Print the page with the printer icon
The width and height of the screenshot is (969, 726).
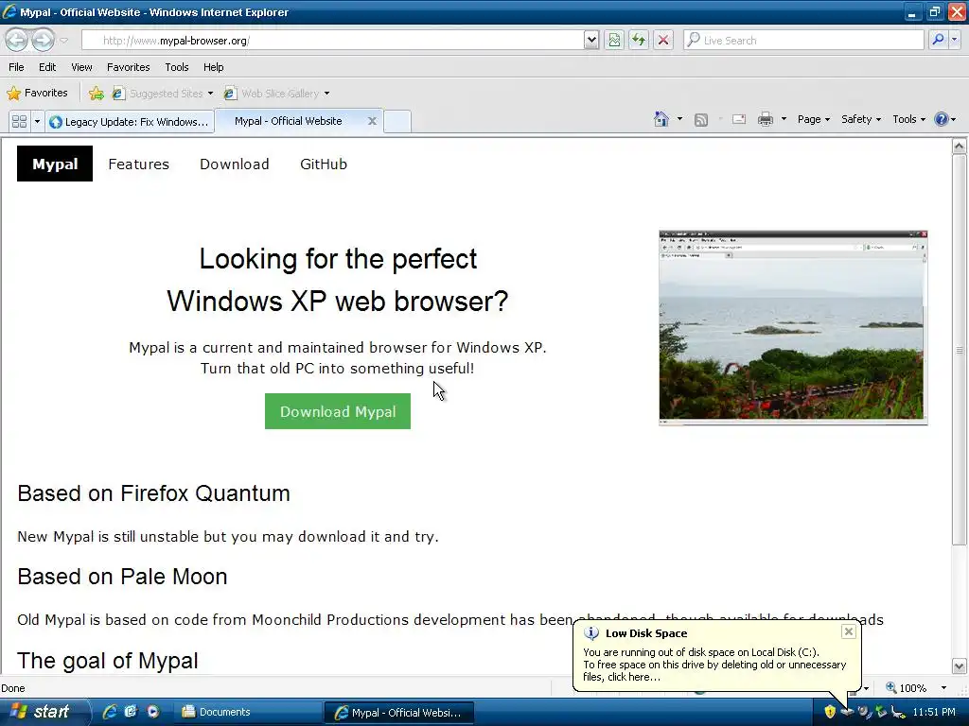765,119
